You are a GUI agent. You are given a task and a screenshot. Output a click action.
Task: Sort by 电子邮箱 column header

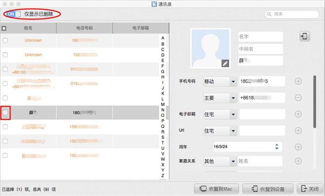pos(141,28)
